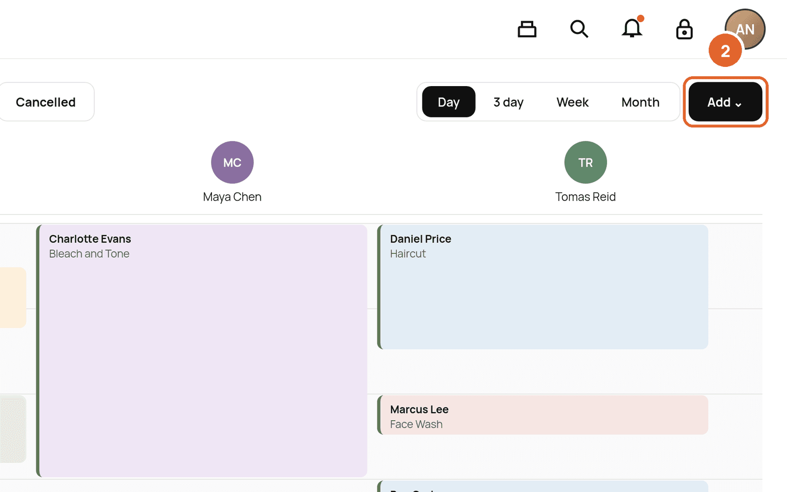
Task: Open the cash register drawer icon
Action: coord(527,29)
